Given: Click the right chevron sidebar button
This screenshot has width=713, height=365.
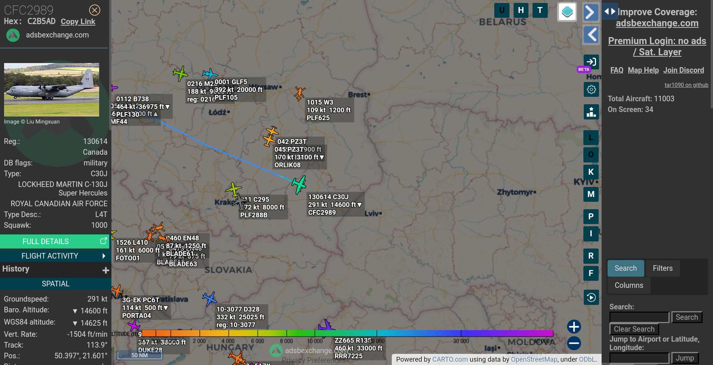Looking at the screenshot, I should (x=591, y=12).
